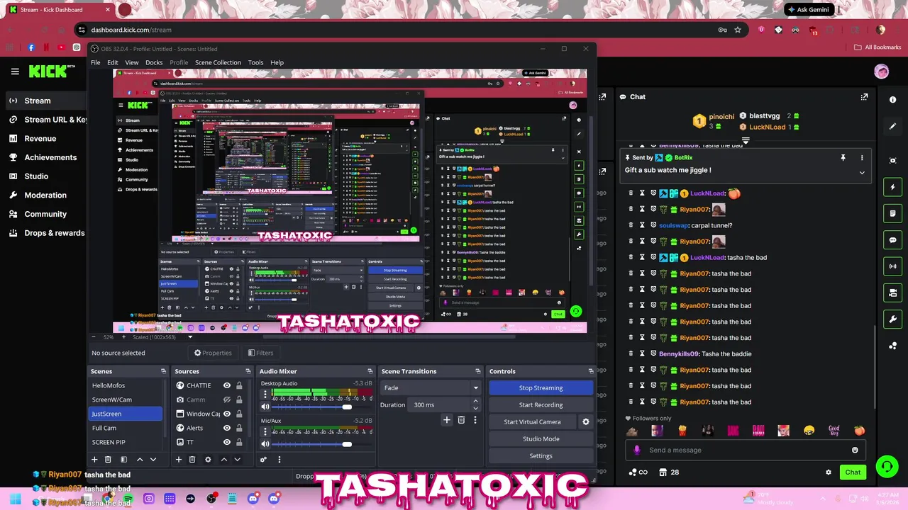Click Stop Streaming button
The width and height of the screenshot is (908, 510).
(541, 388)
